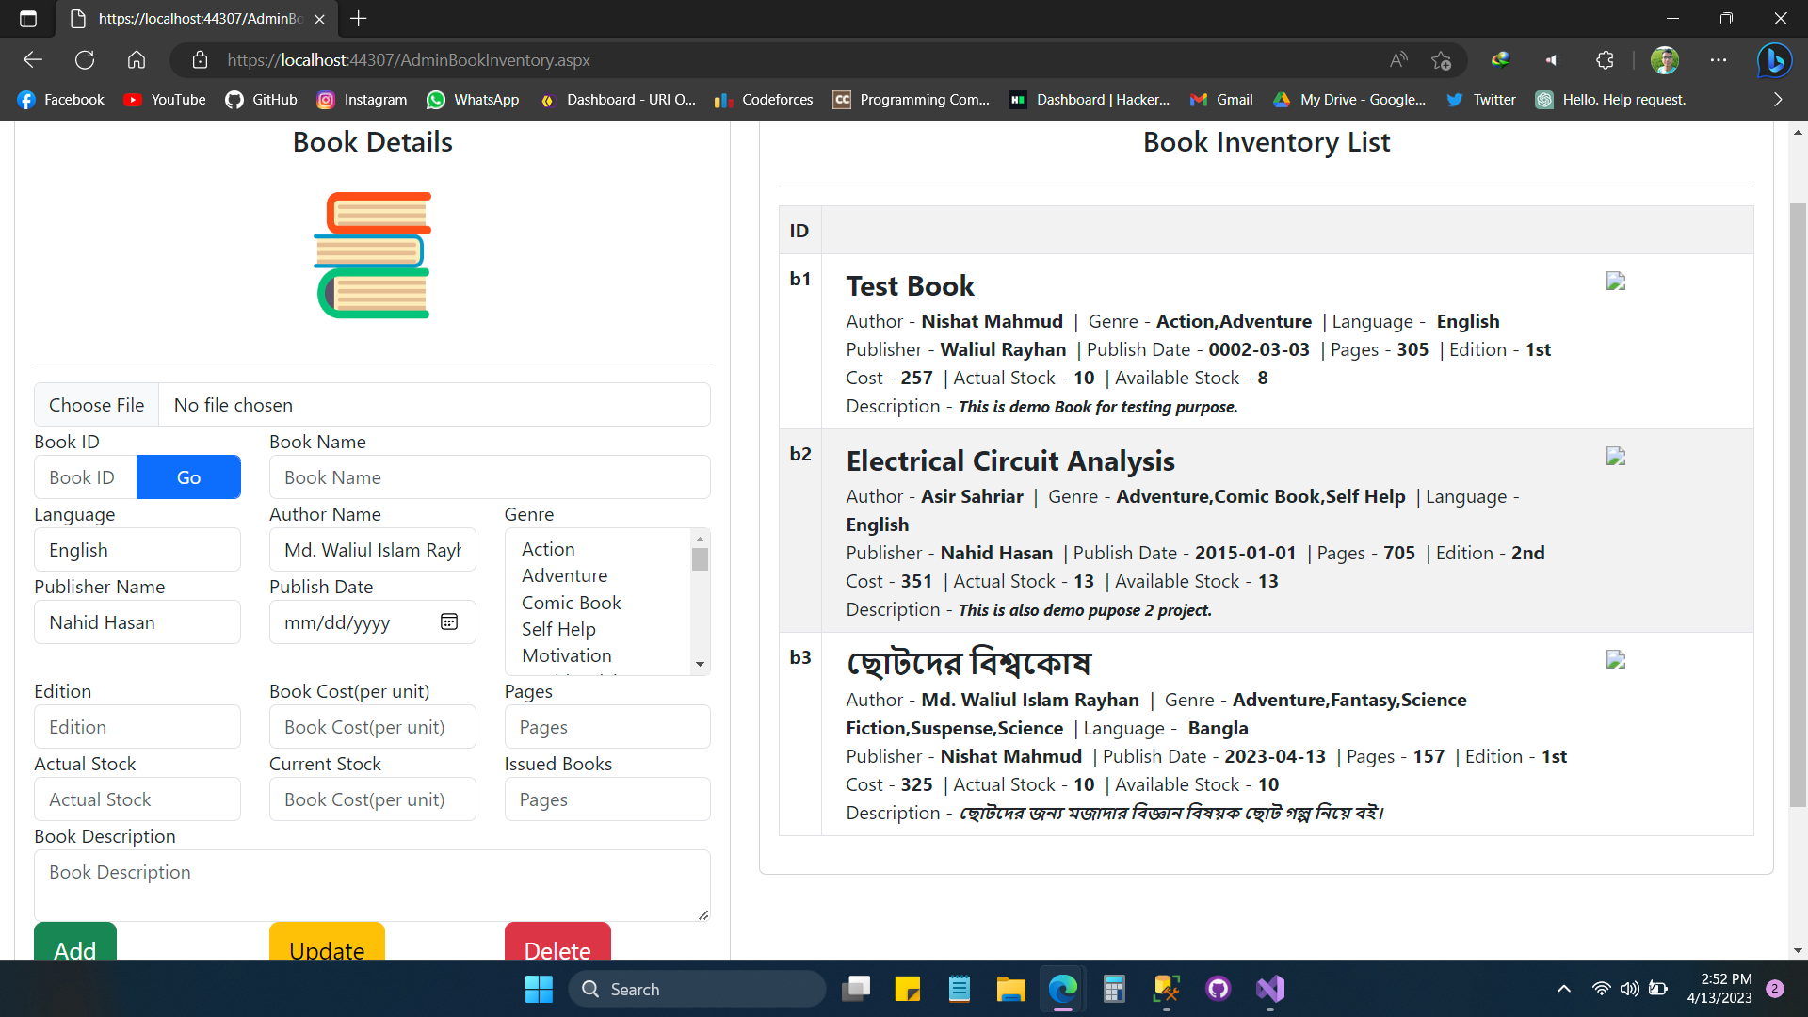1808x1017 pixels.
Task: Select the Self Help genre option
Action: [x=558, y=629]
